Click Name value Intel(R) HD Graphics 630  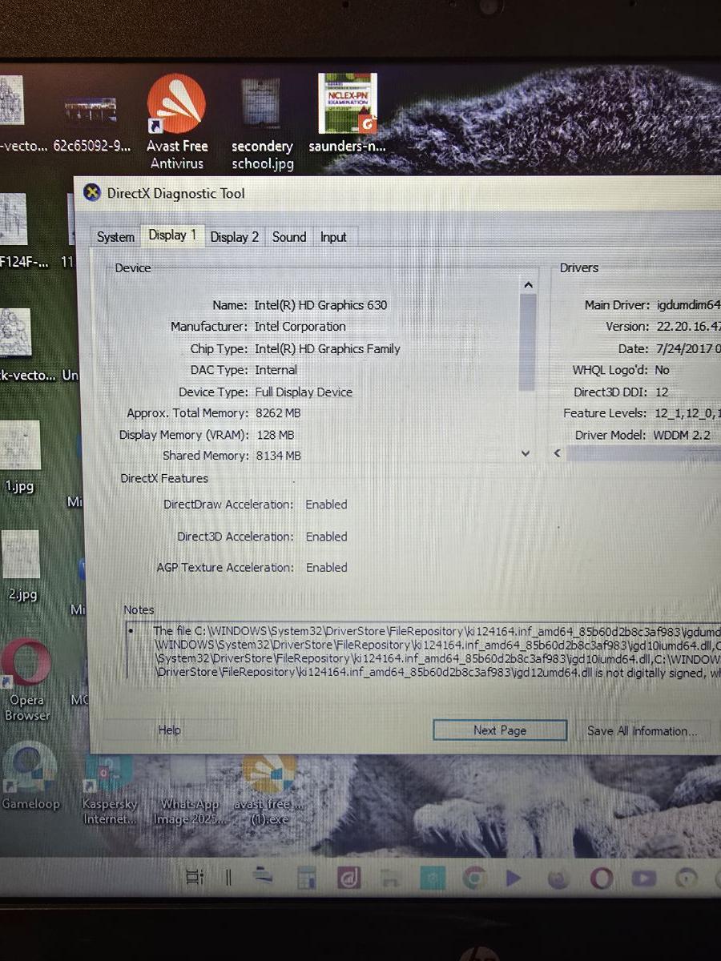tap(320, 305)
